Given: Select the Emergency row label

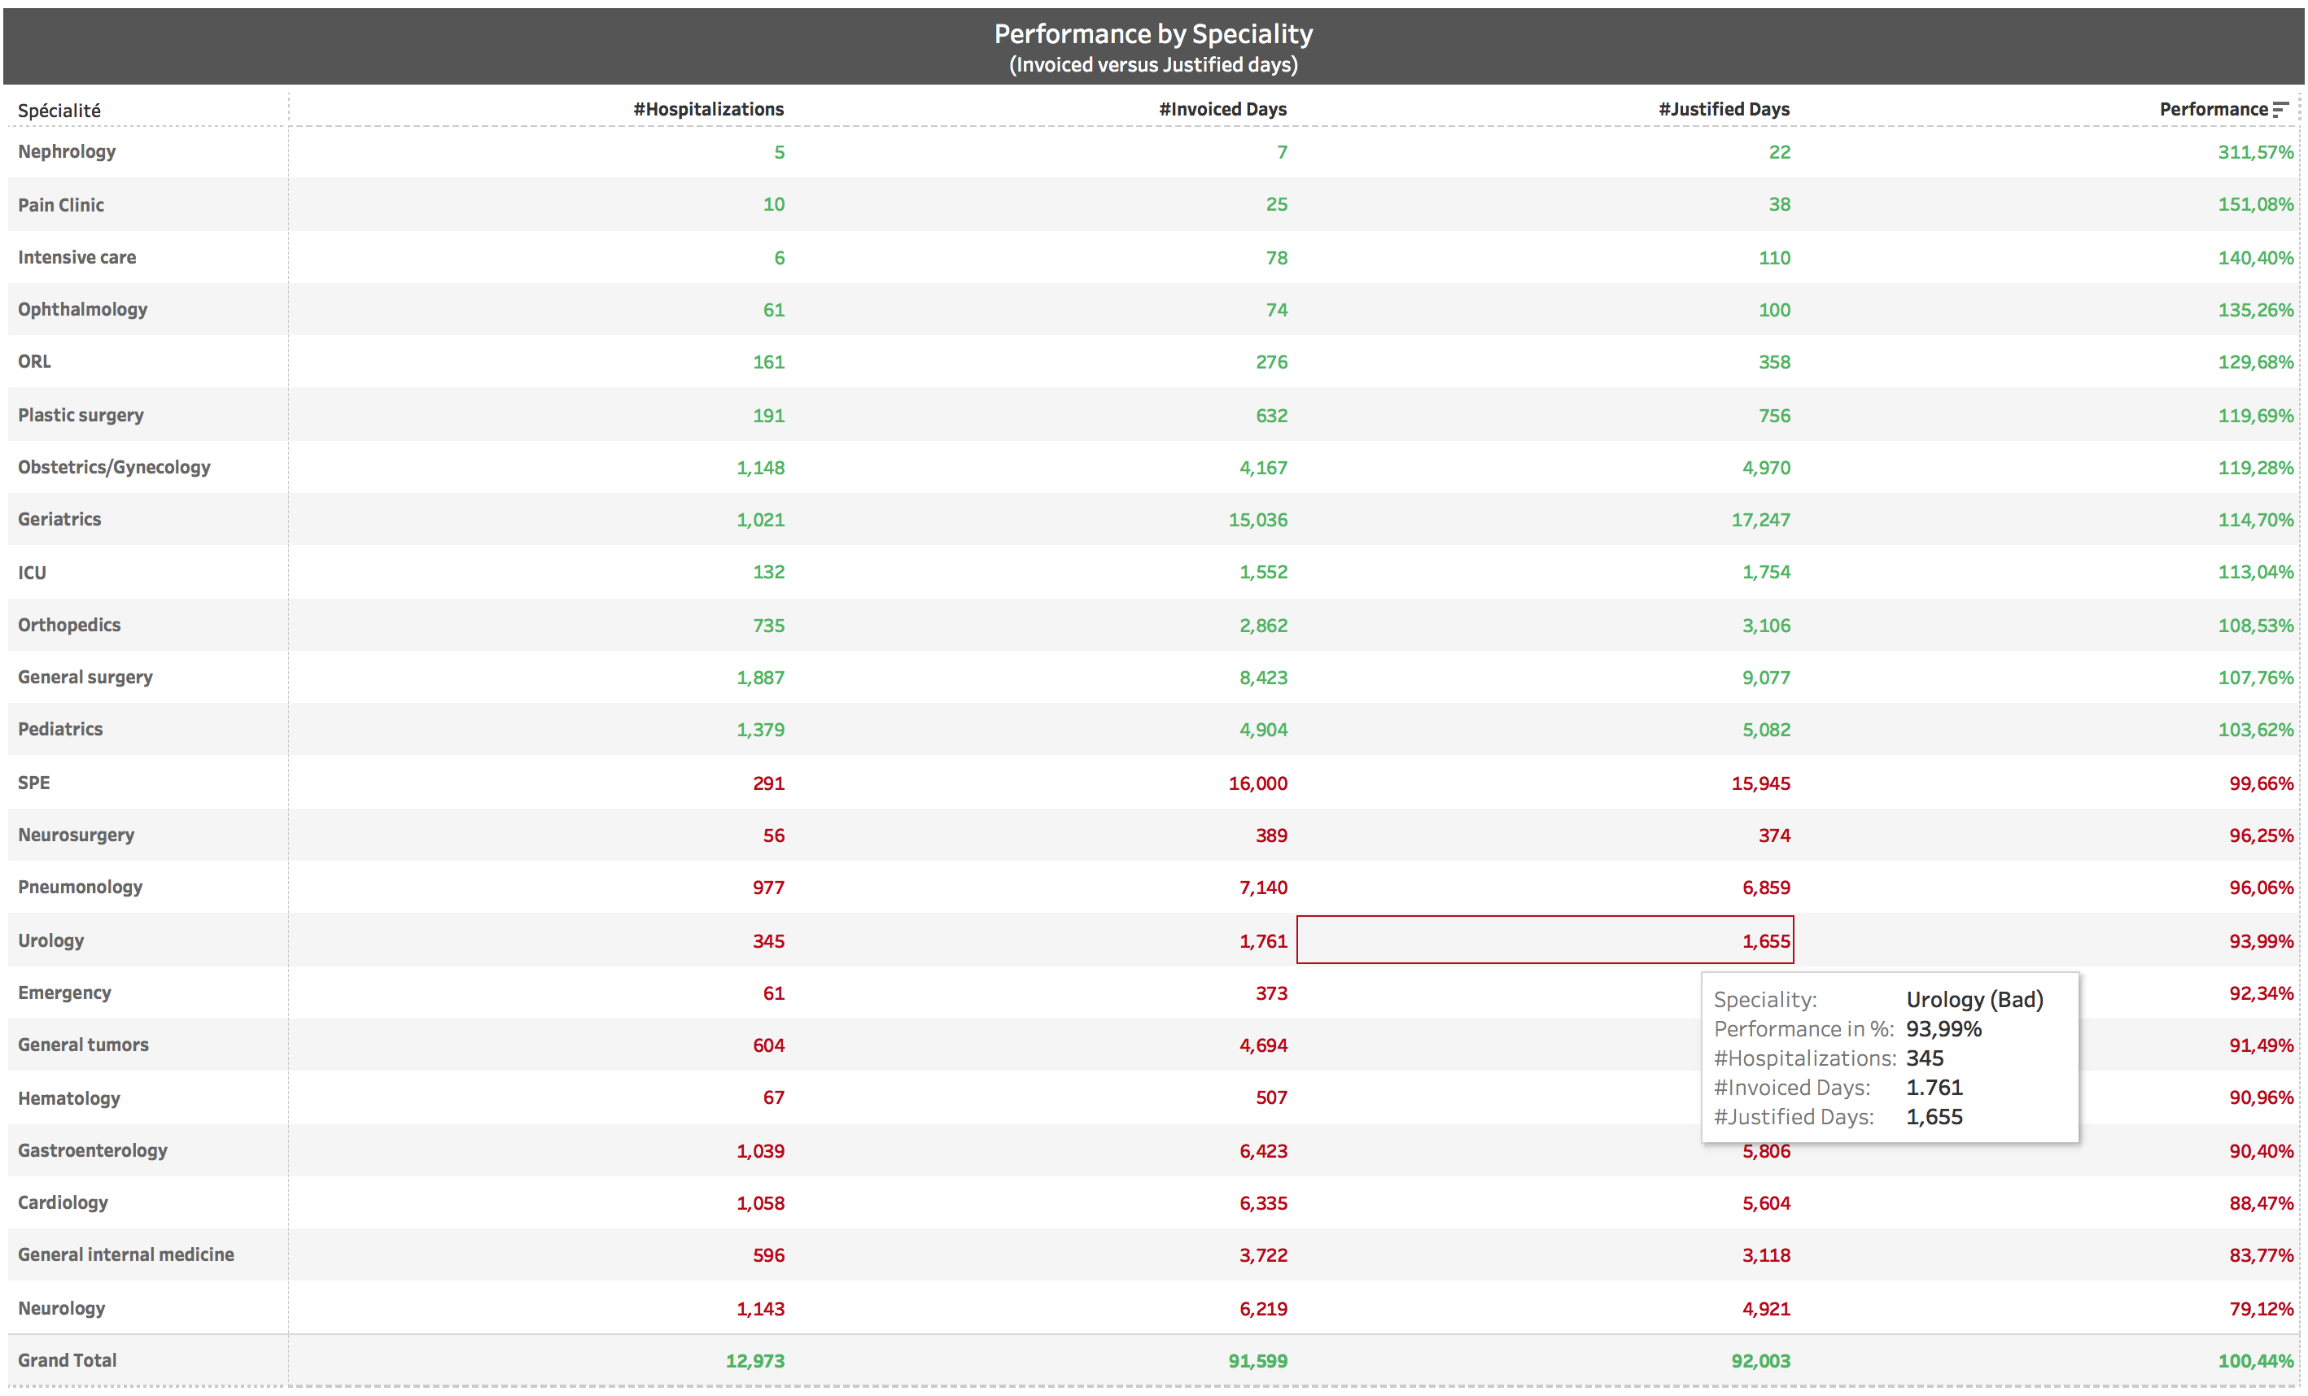Looking at the screenshot, I should pos(63,992).
